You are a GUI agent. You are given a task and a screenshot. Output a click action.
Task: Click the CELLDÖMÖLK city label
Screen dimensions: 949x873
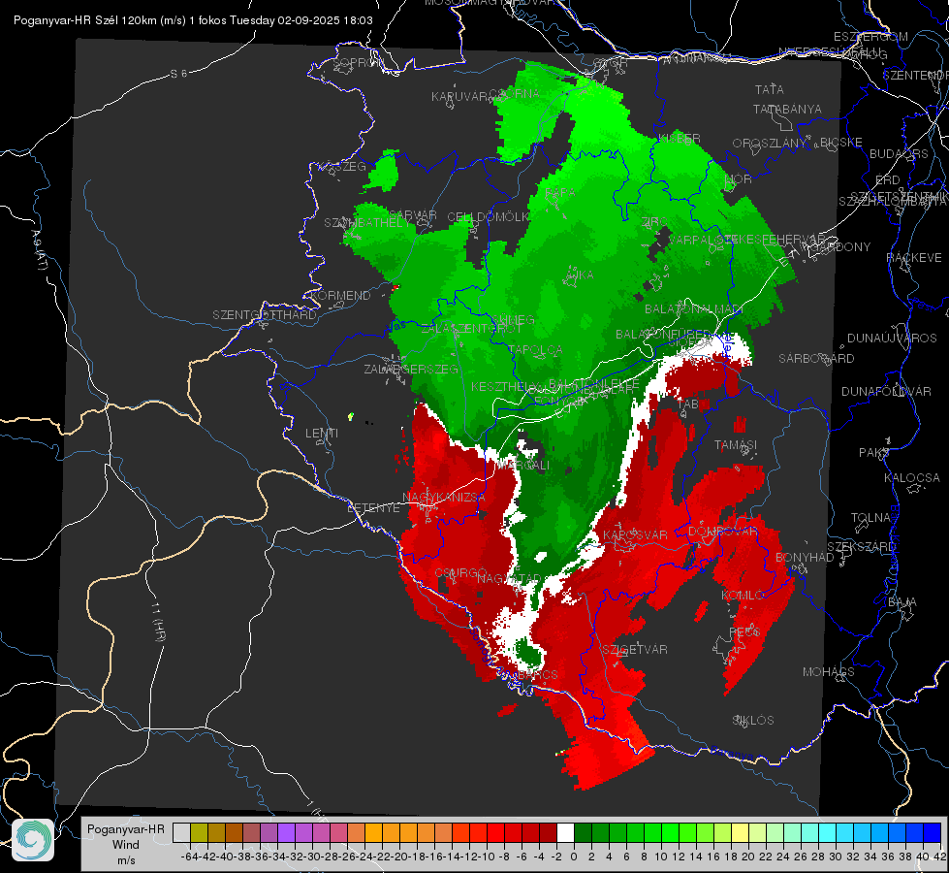coord(489,217)
